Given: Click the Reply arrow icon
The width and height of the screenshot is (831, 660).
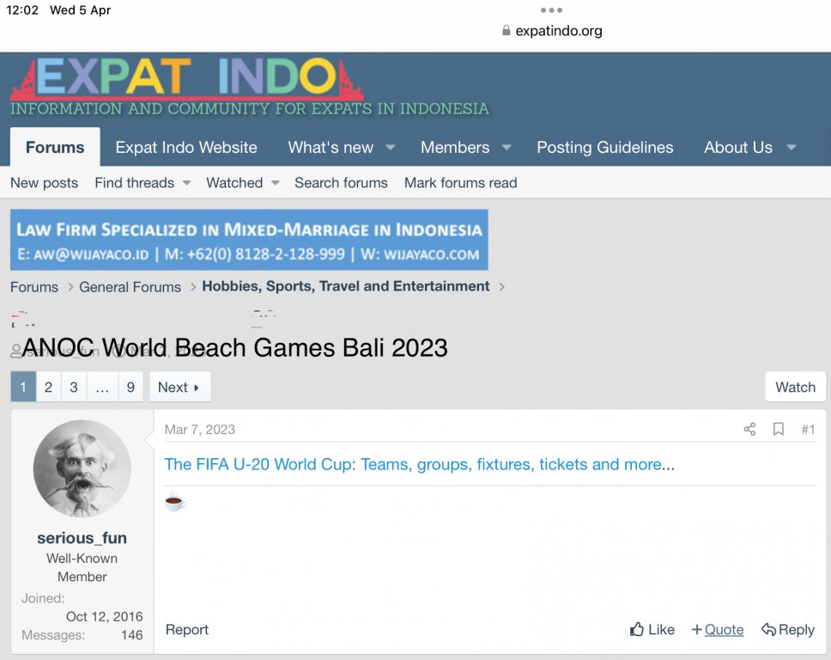Looking at the screenshot, I should (768, 629).
